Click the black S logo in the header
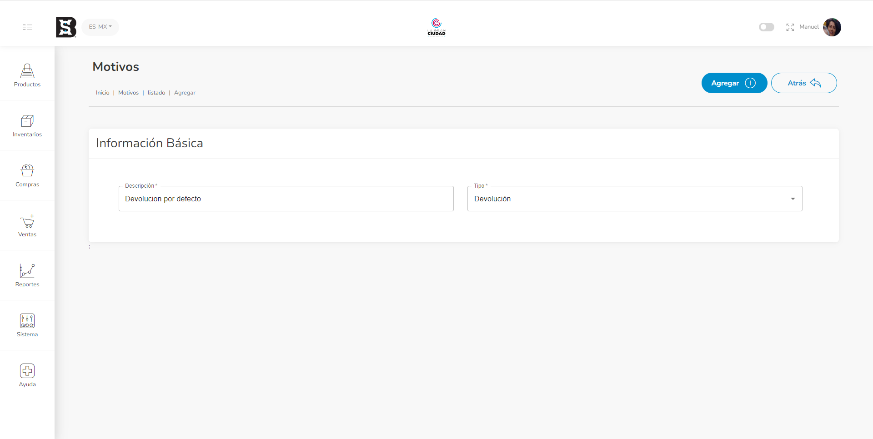 click(66, 27)
